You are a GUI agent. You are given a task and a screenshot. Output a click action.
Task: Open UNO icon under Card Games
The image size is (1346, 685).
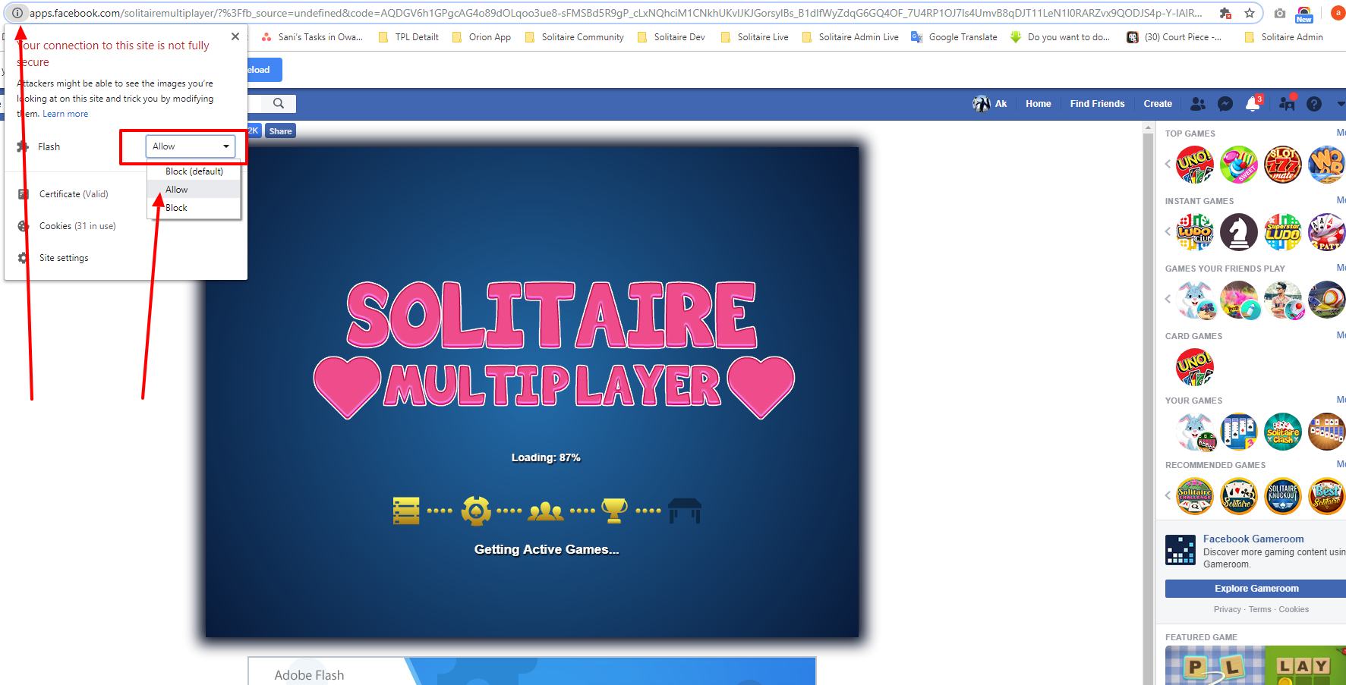pyautogui.click(x=1195, y=367)
